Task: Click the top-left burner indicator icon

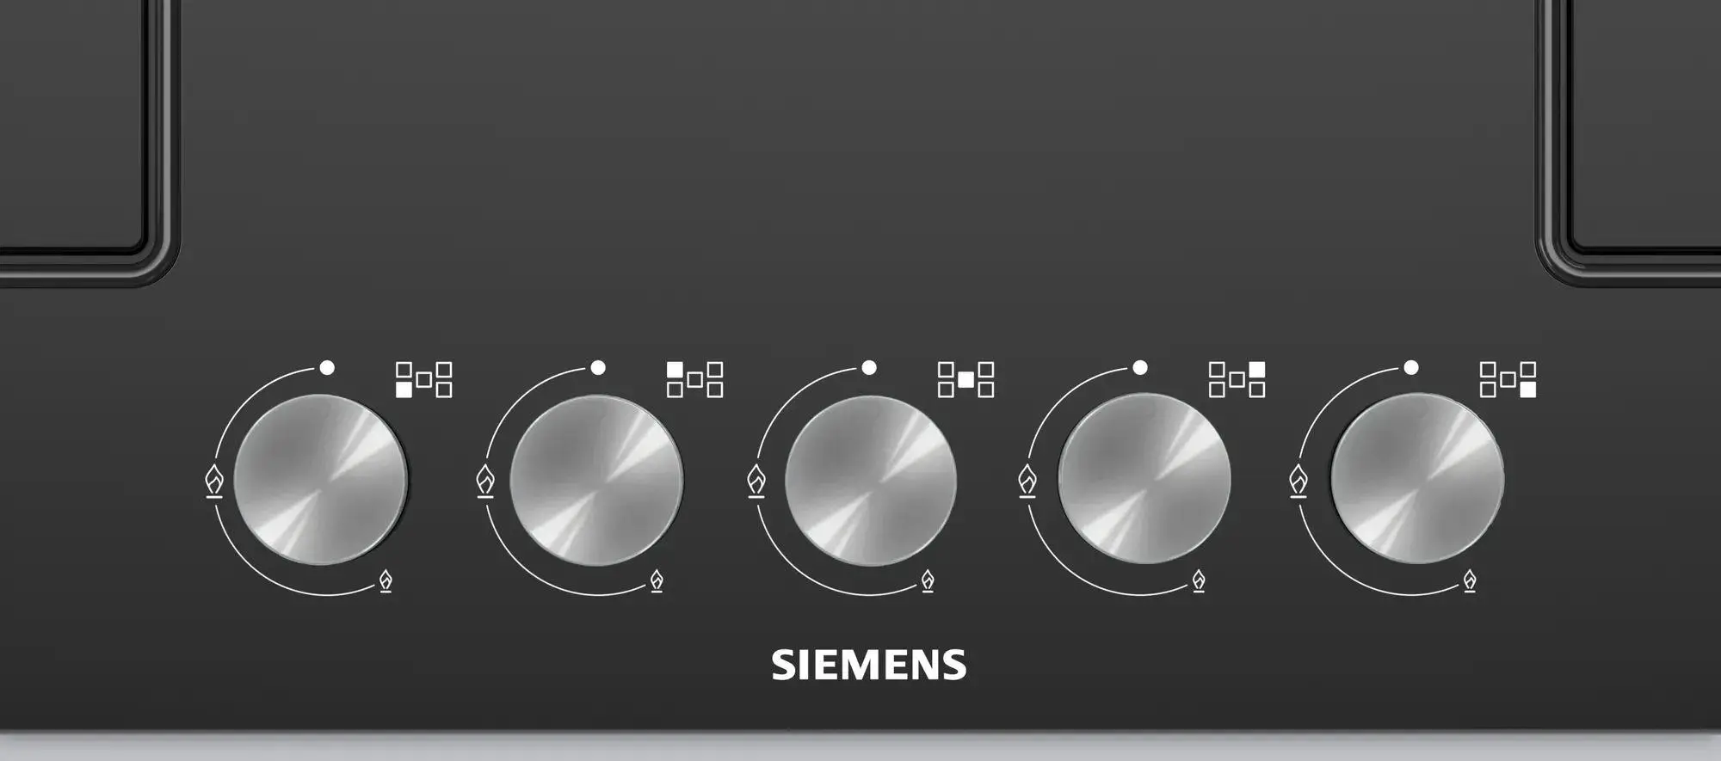Action: point(694,379)
